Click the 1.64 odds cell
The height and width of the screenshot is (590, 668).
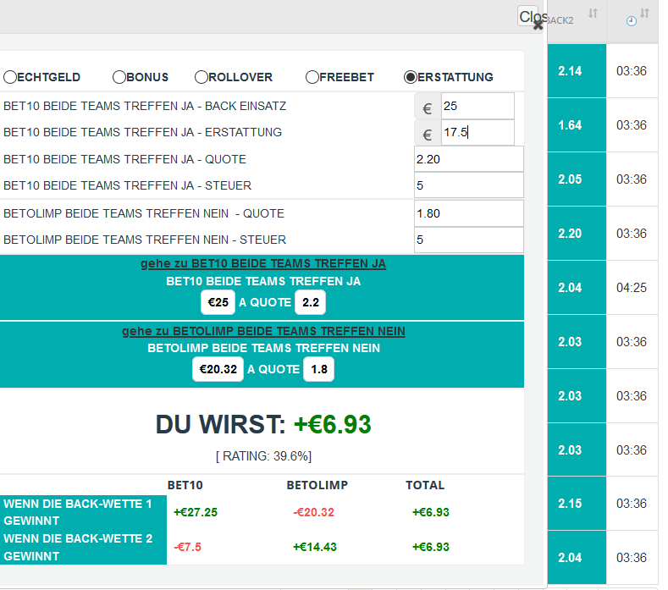pos(577,124)
